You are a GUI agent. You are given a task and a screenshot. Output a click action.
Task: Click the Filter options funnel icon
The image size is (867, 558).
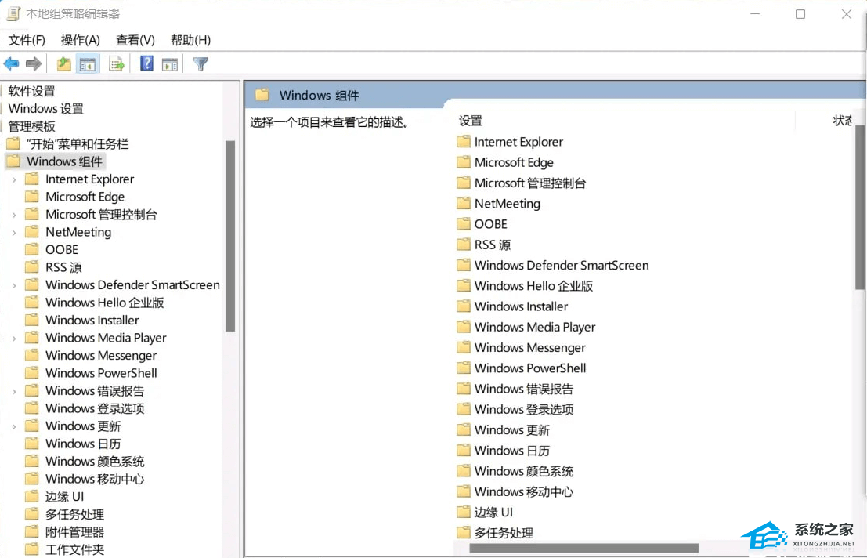click(x=200, y=63)
